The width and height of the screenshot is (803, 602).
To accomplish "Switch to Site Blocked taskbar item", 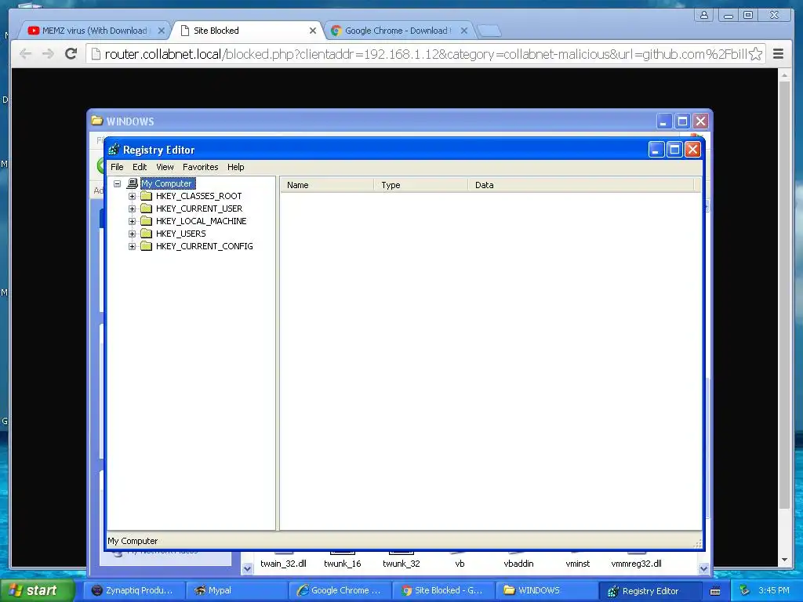I will [x=442, y=590].
